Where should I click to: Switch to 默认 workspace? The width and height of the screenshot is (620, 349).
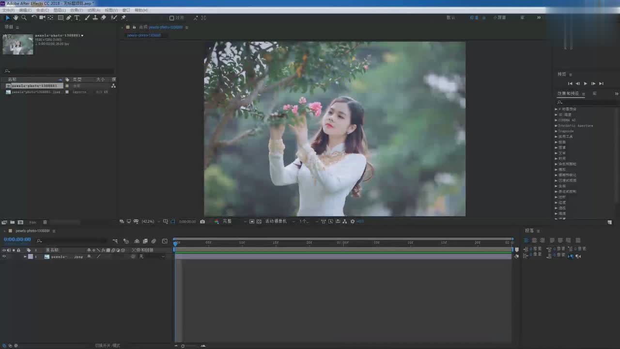(450, 17)
